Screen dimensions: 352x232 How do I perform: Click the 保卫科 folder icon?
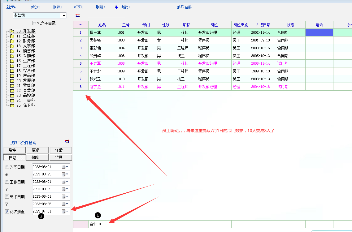[12, 105]
